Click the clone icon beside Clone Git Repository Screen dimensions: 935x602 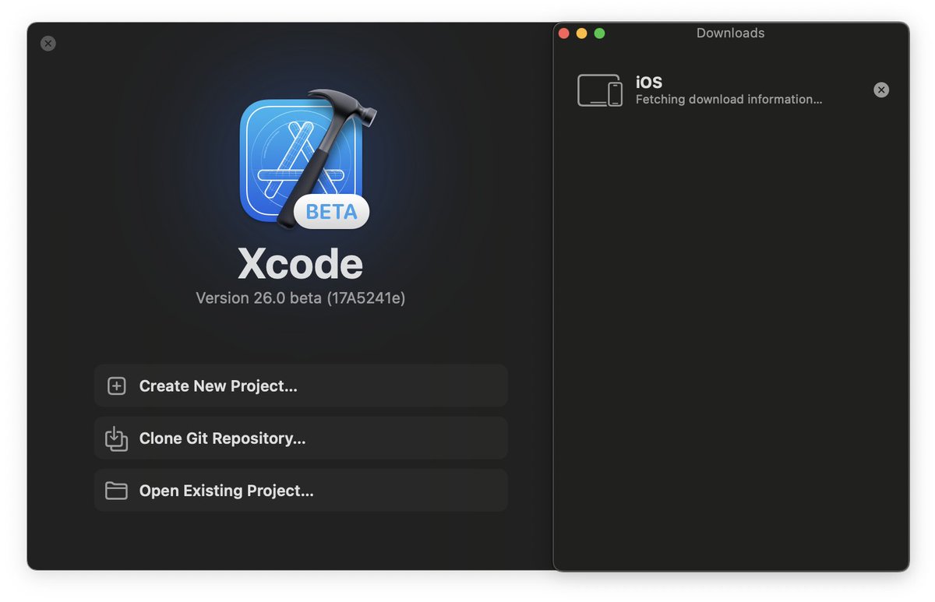click(x=116, y=438)
